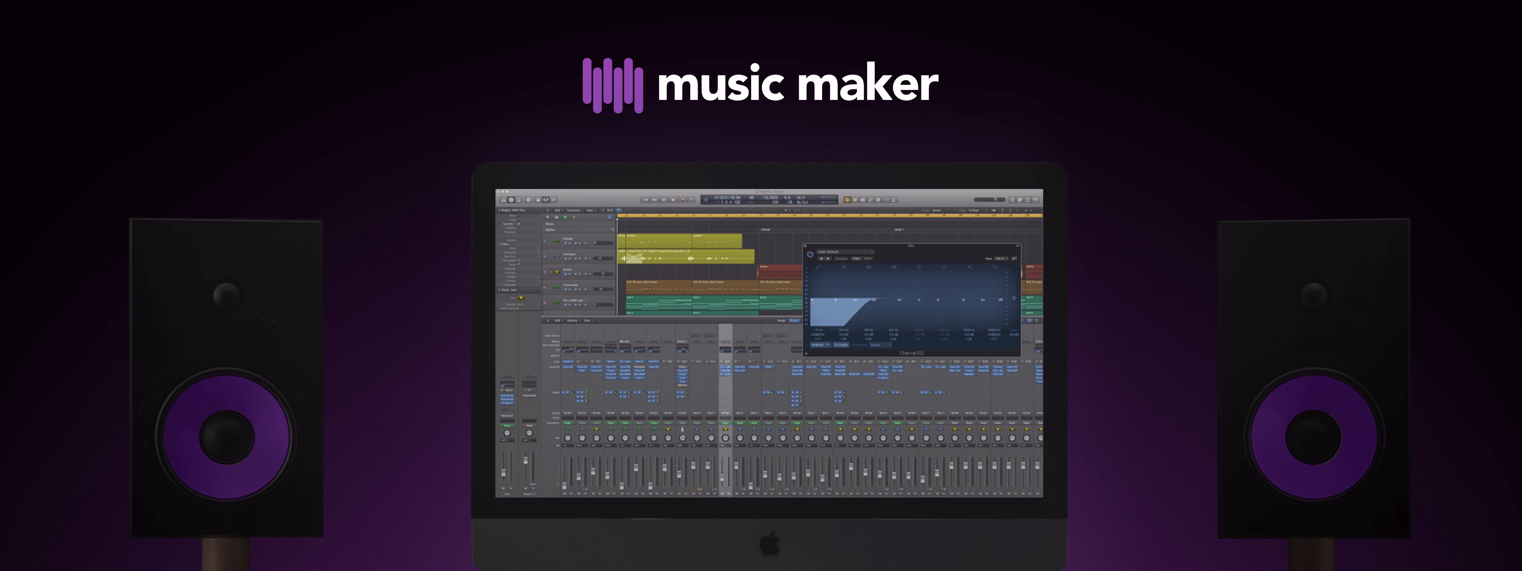Expand the User Default preset dropdown
Screen dimensions: 1522x571
(x=845, y=252)
